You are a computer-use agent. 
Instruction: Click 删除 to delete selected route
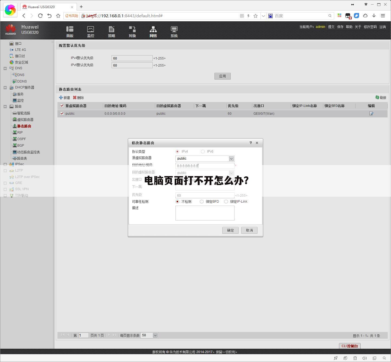point(79,98)
